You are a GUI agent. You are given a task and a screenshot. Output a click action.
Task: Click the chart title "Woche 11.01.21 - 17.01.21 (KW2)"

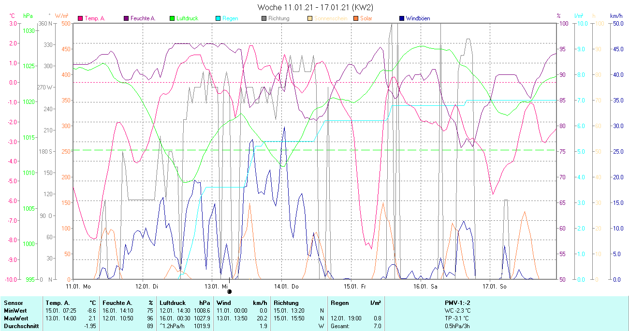315,7
